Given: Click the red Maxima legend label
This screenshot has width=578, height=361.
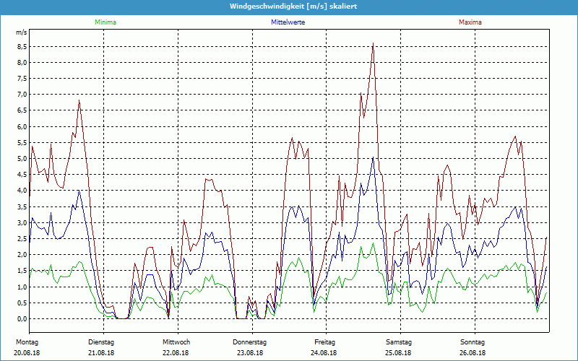Looking at the screenshot, I should 470,22.
